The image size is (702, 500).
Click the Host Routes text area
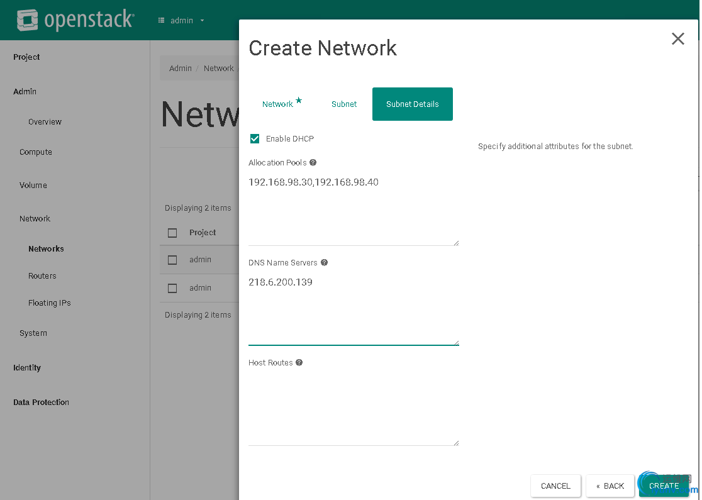click(354, 409)
